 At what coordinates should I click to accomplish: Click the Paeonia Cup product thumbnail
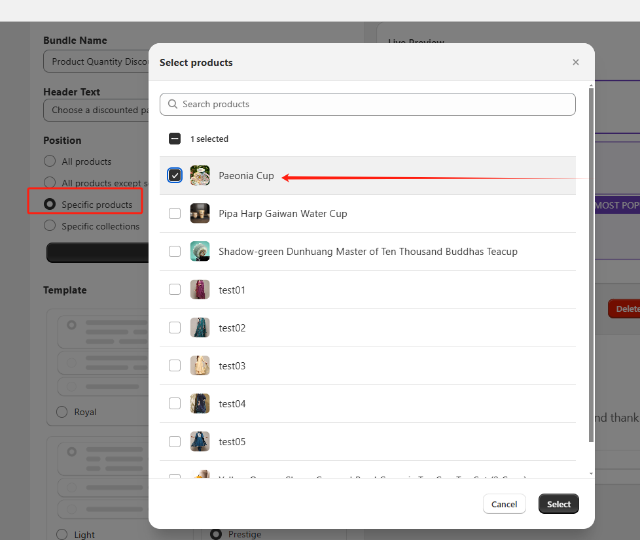click(200, 175)
